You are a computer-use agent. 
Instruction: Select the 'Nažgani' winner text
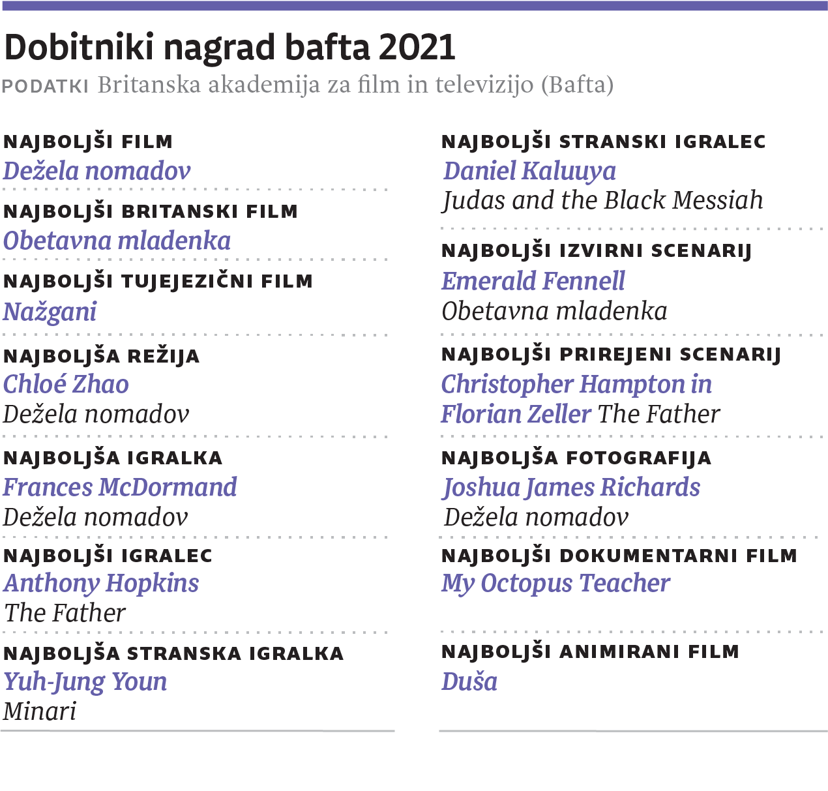tap(50, 312)
